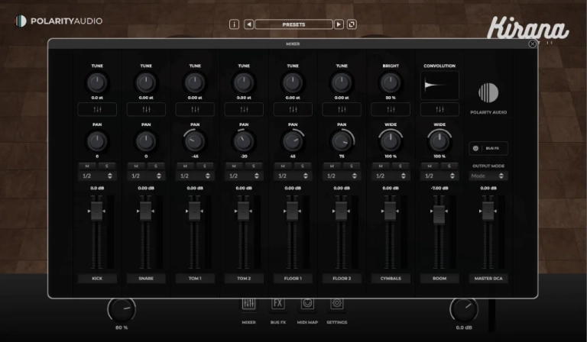Viewport: 587px width, 342px height.
Task: Click the TOM 1 channel label
Action: (195, 279)
